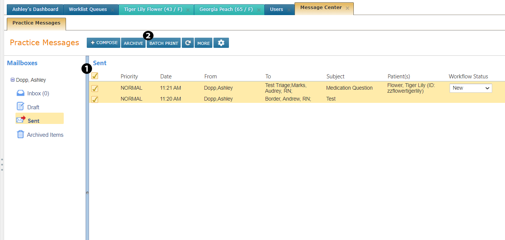Screen dimensions: 505x240
Task: Toggle the select-all messages checkbox
Action: coord(95,76)
